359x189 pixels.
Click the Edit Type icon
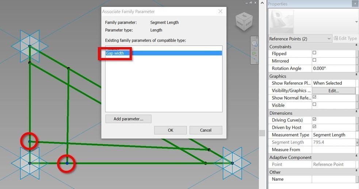point(345,39)
